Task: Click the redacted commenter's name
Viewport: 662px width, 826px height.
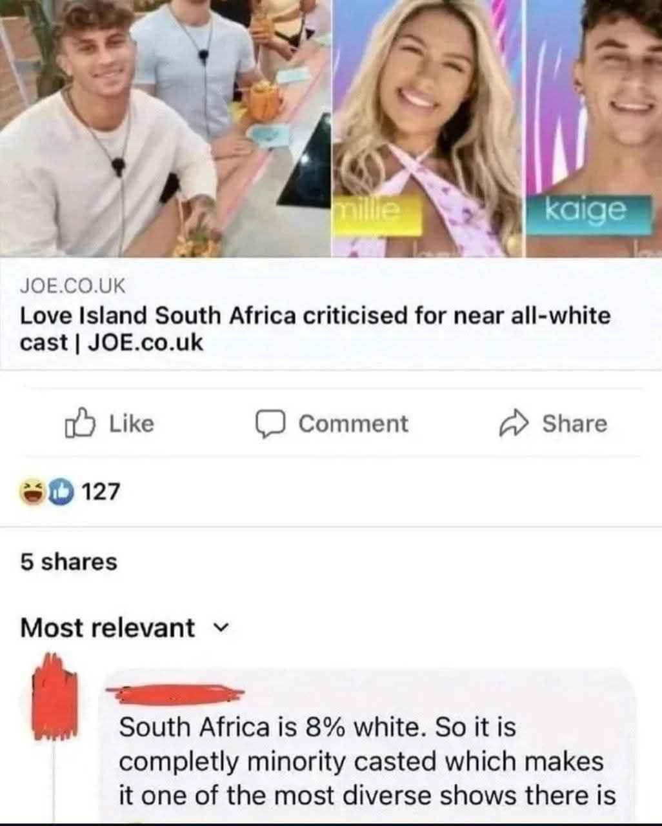Action: pyautogui.click(x=176, y=694)
